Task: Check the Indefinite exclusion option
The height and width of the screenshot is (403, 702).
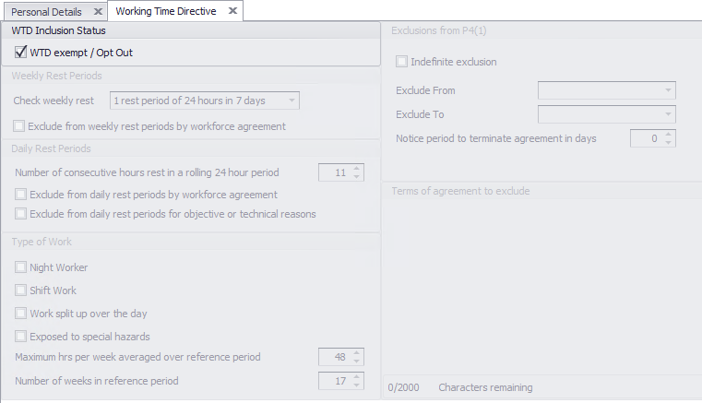Action: (x=402, y=62)
